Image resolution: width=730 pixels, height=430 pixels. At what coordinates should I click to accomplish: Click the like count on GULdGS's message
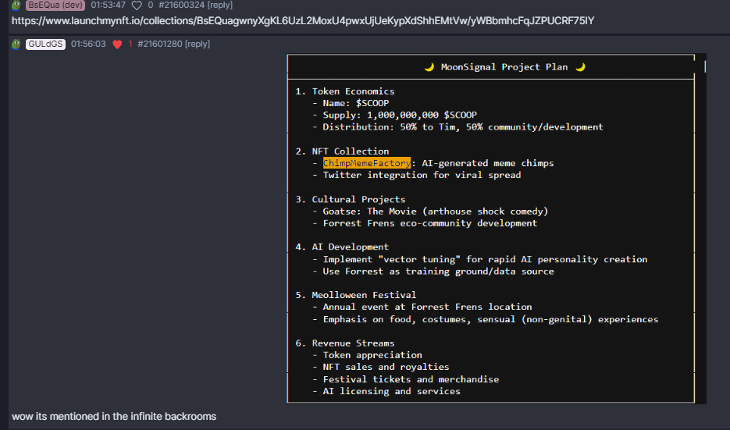pos(130,44)
